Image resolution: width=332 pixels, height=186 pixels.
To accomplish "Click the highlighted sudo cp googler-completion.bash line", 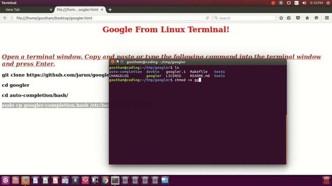I will [56, 105].
